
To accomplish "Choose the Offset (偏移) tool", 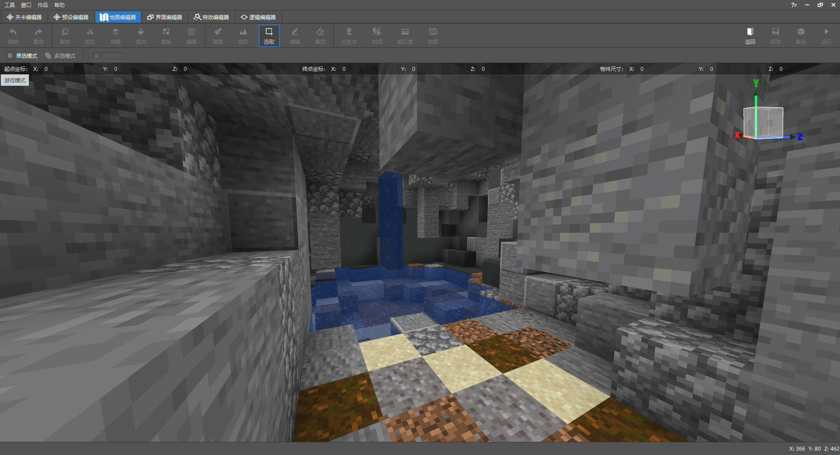I will coord(192,35).
